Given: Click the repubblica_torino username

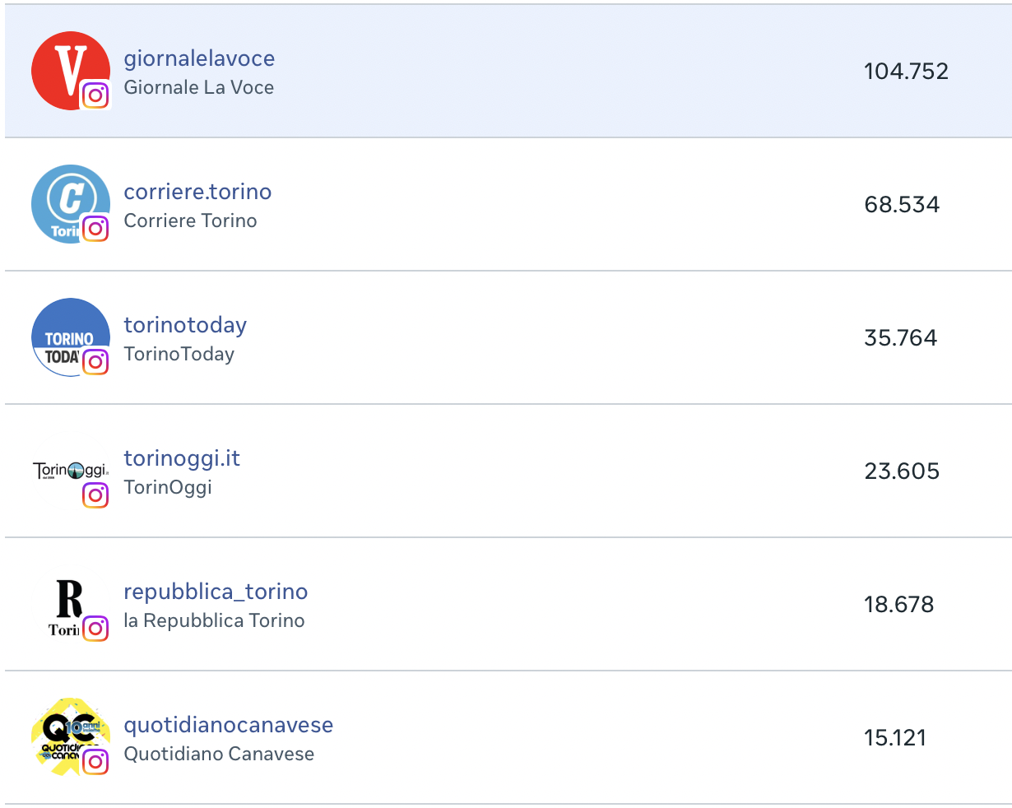Looking at the screenshot, I should 216,592.
